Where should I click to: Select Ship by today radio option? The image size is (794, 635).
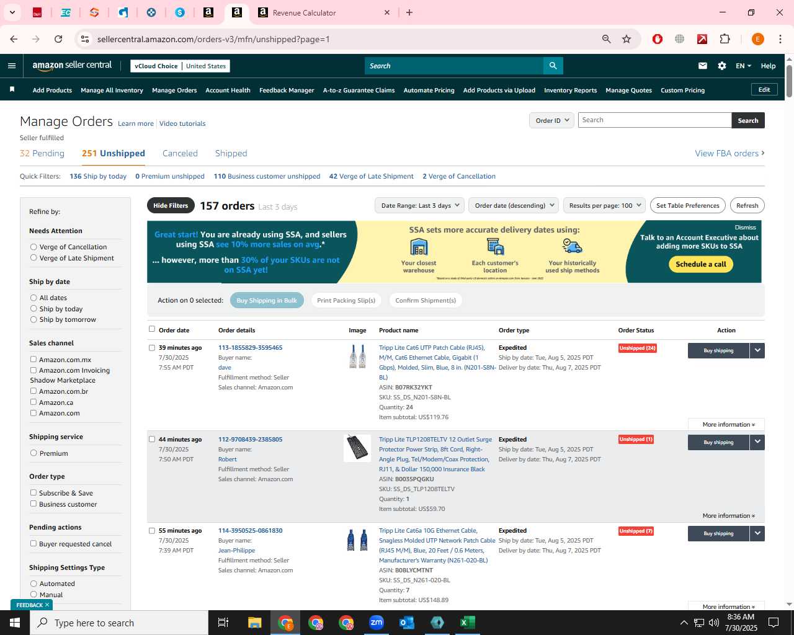pyautogui.click(x=33, y=309)
